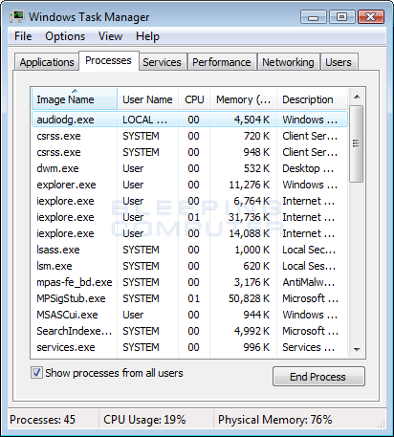This screenshot has width=394, height=437.
Task: Select the Processes tab
Action: click(x=108, y=60)
